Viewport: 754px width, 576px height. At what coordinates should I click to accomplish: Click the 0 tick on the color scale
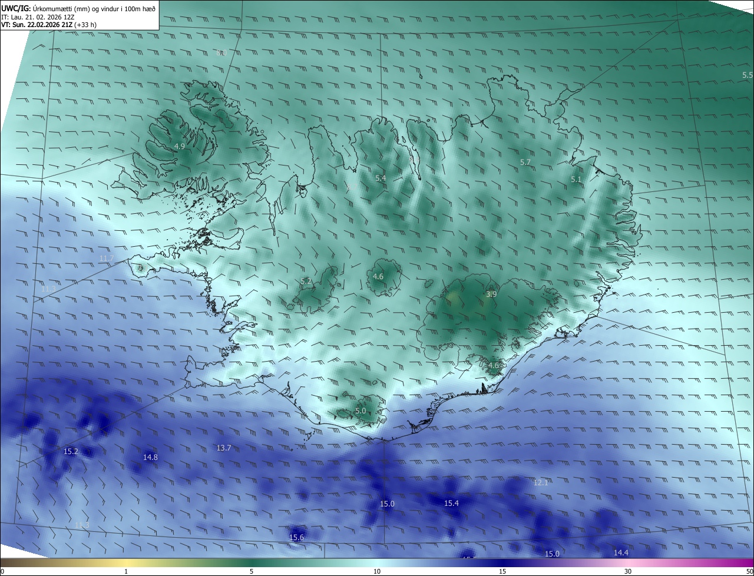(x=2, y=572)
